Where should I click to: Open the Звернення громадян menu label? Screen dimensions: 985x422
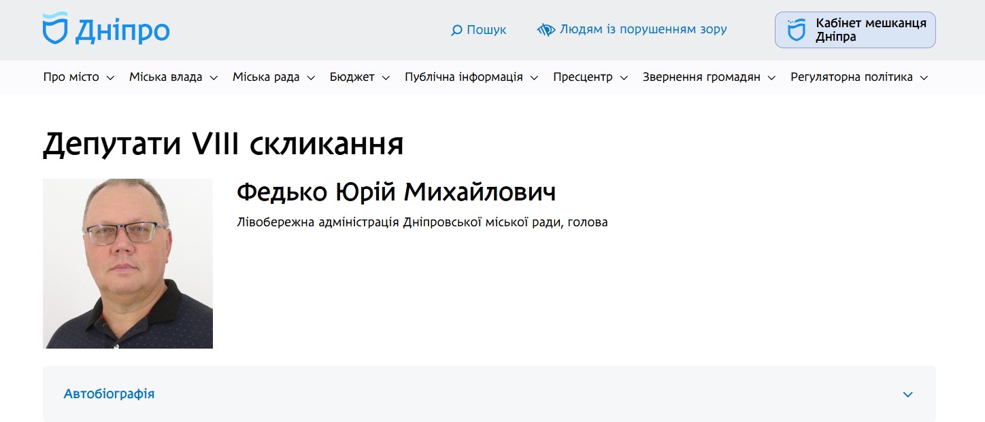coord(701,77)
